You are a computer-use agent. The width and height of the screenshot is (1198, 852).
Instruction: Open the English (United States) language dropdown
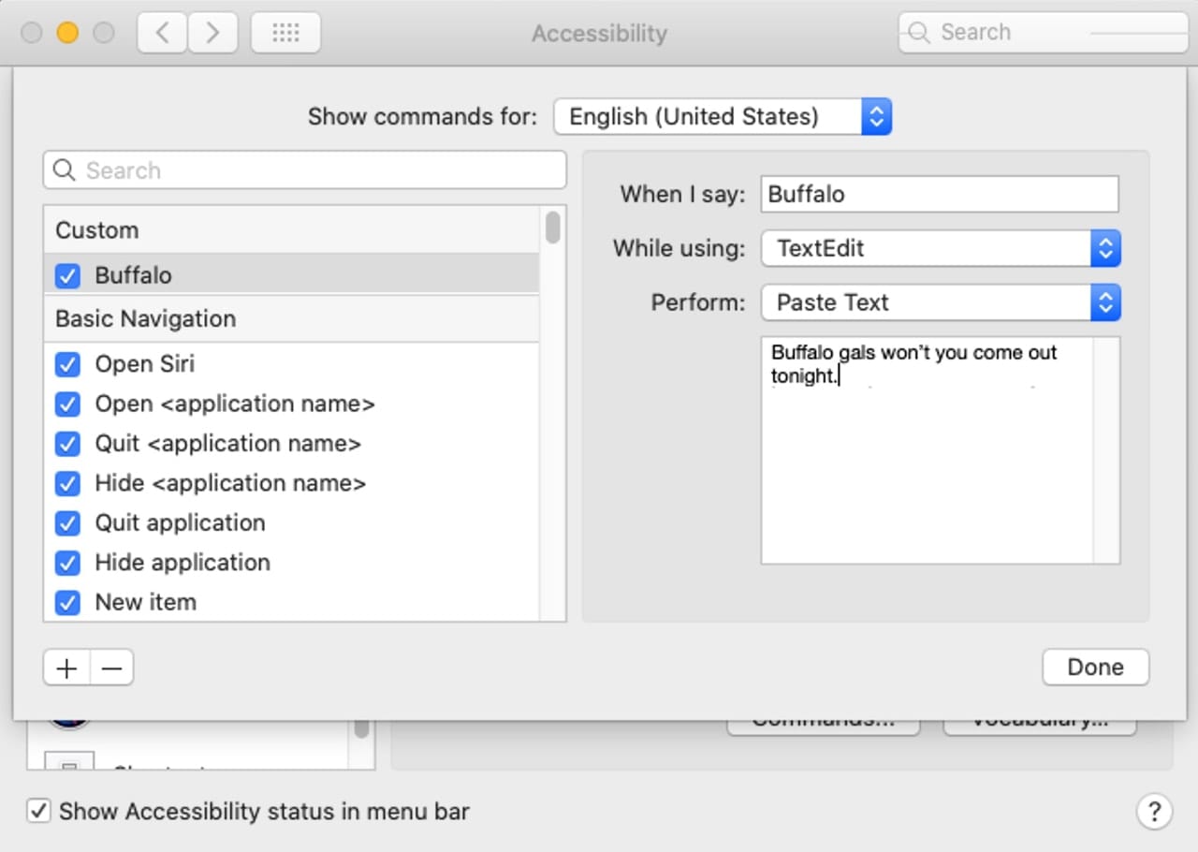pos(722,117)
